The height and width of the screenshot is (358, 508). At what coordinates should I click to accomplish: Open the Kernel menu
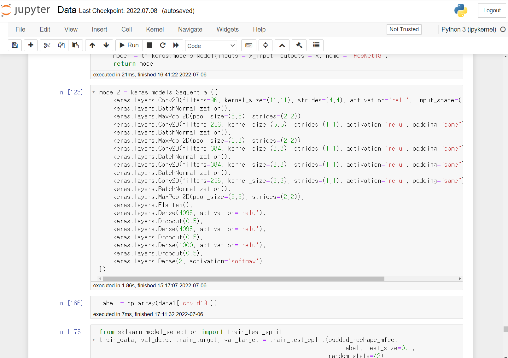tap(155, 29)
